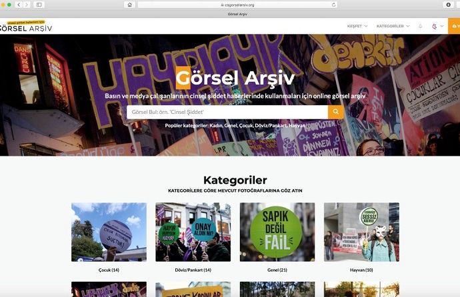
Task: Open the language flag dropdown
Action: point(437,26)
